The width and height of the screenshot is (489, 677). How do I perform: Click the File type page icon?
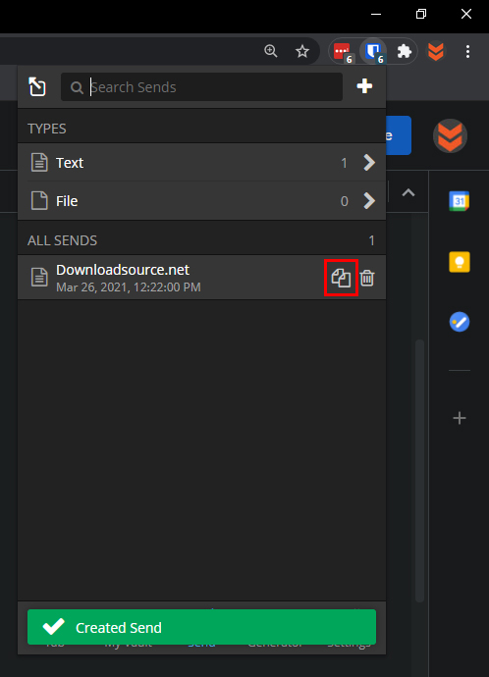point(39,201)
